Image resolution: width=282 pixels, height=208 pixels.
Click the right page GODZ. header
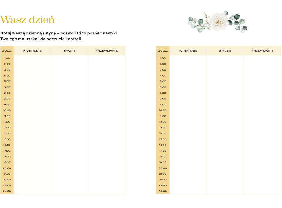[x=163, y=51]
